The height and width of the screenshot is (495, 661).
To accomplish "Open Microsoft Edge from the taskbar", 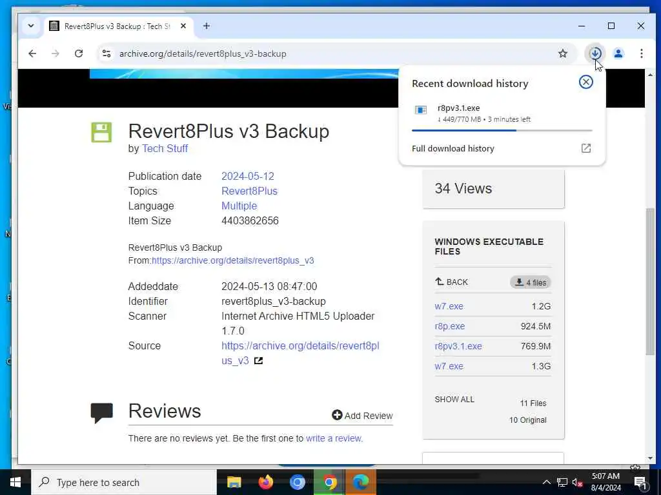I will click(x=361, y=482).
